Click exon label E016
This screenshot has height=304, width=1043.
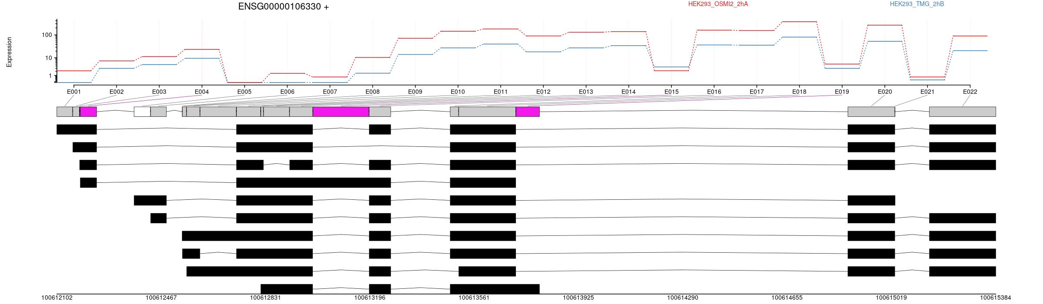tap(714, 92)
